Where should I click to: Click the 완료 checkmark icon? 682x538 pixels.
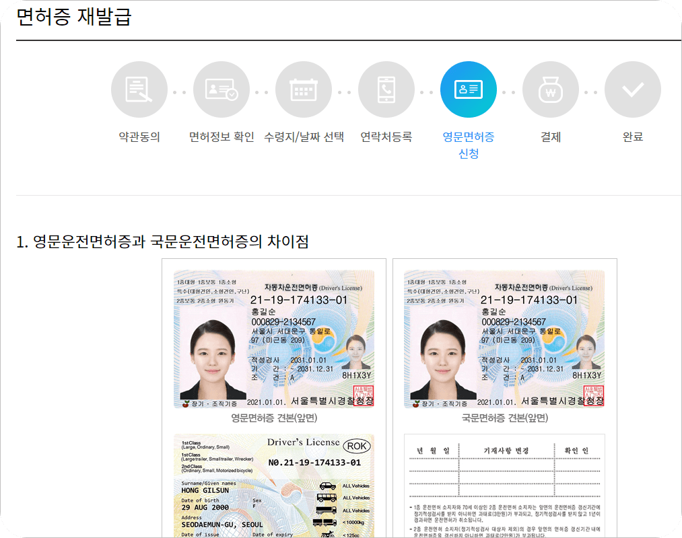633,89
